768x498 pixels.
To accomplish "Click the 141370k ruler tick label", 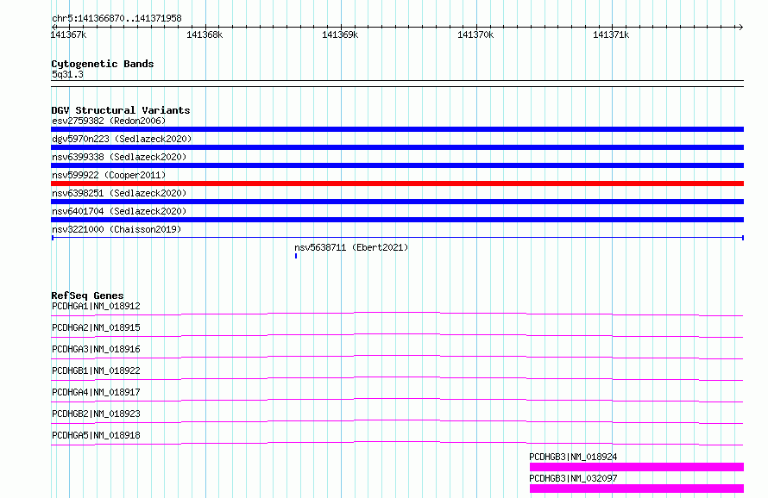I will [475, 34].
